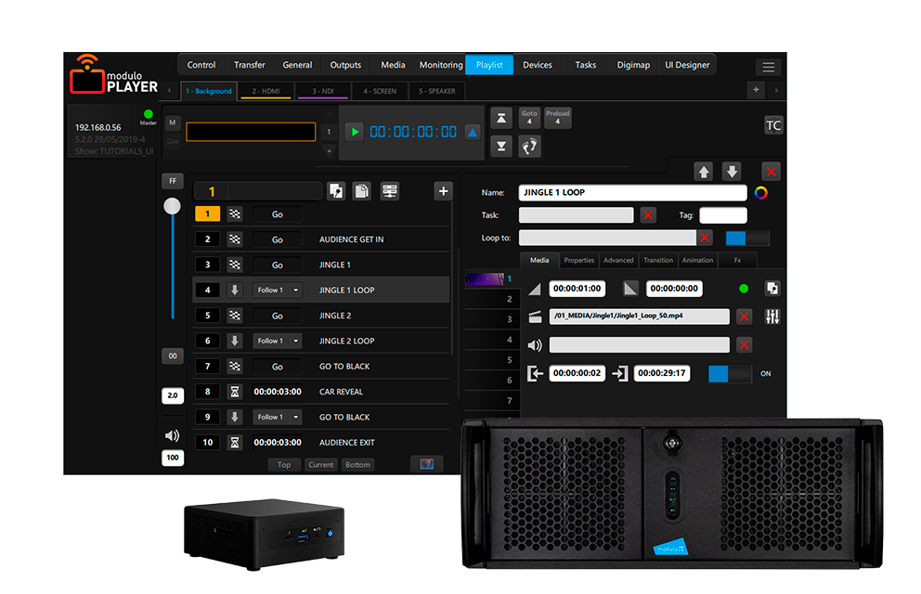Screen dimensions: 921x594
Task: Toggle the TC timecode button
Action: coord(773,125)
